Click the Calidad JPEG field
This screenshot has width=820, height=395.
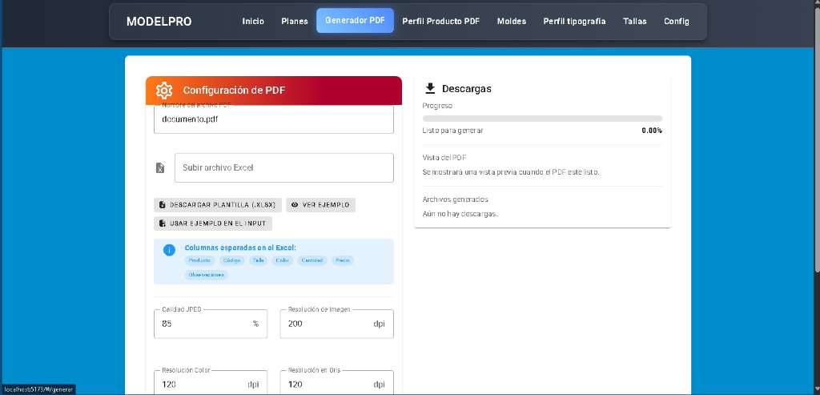click(x=211, y=324)
